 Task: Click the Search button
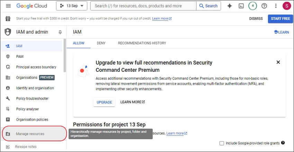tap(209, 6)
